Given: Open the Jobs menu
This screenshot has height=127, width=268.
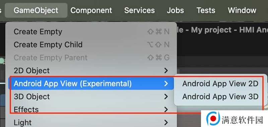Looking at the screenshot, I should tap(175, 10).
